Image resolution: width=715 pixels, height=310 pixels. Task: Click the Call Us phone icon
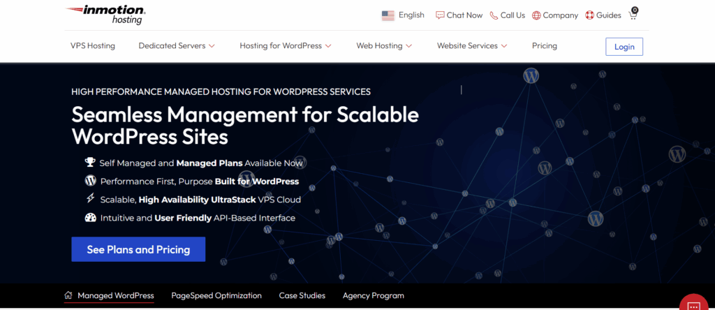pyautogui.click(x=494, y=15)
